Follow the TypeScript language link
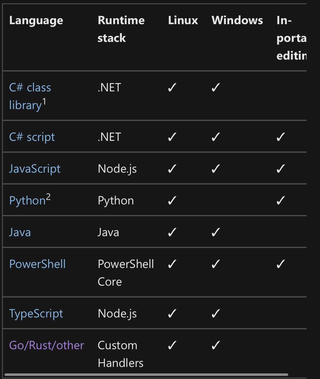 point(36,314)
